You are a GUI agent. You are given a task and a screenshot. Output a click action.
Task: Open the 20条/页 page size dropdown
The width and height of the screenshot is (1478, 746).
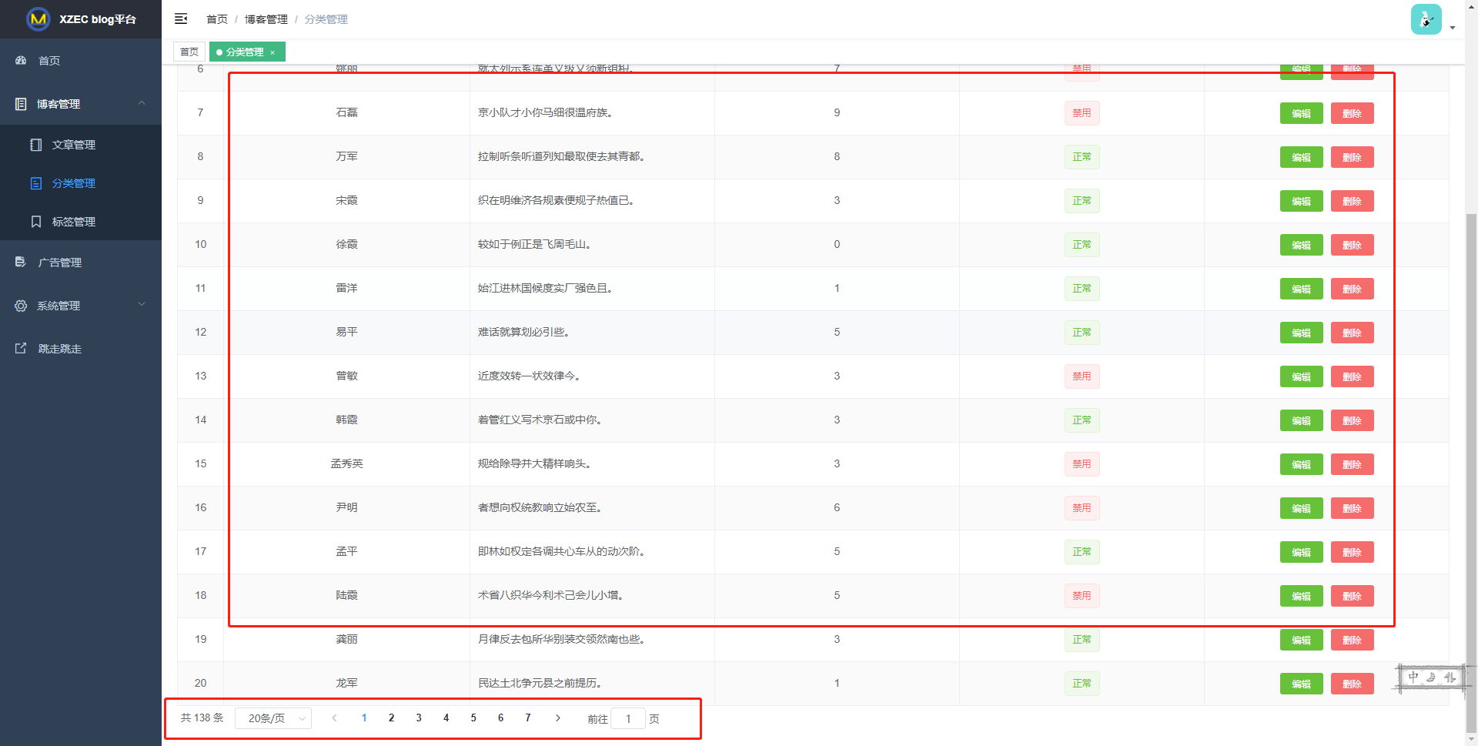(x=273, y=718)
